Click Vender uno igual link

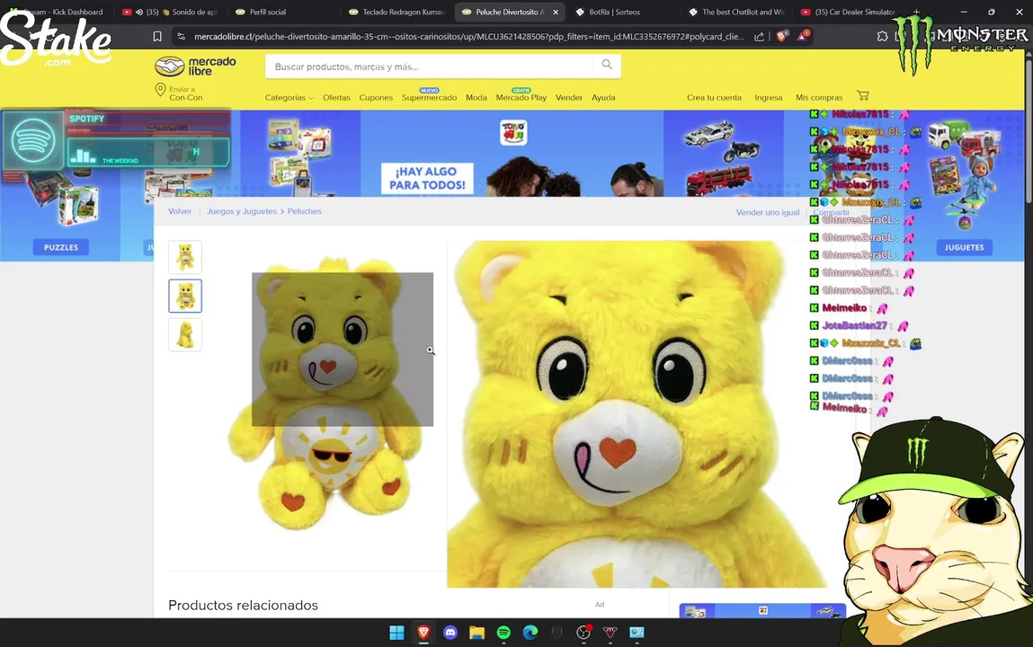(x=768, y=212)
